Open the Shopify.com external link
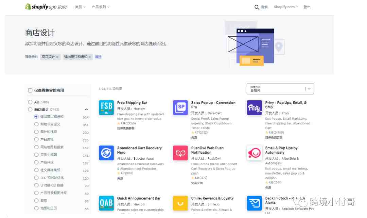 click(x=286, y=7)
